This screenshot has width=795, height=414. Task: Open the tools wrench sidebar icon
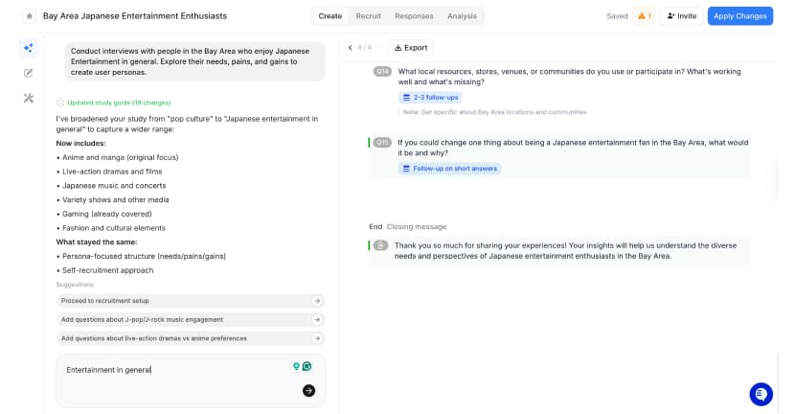(29, 98)
